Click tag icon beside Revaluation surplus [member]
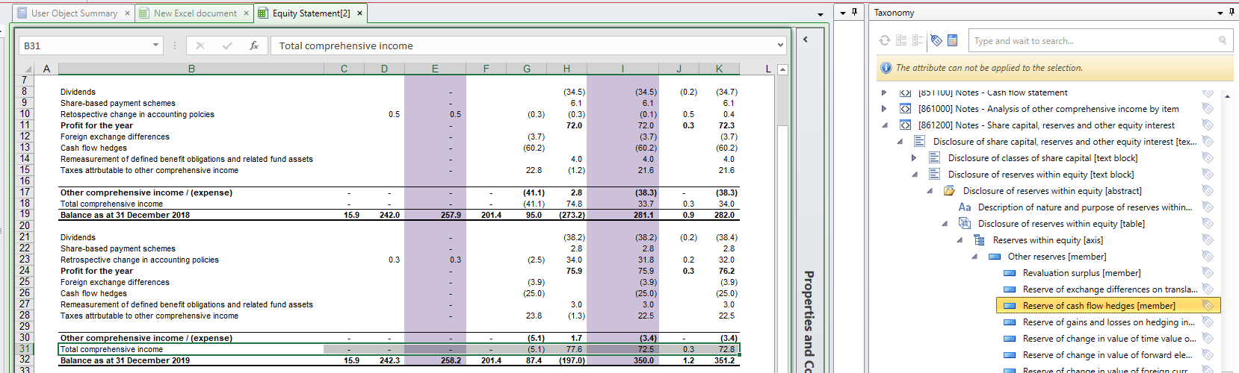Image resolution: width=1239 pixels, height=373 pixels. pyautogui.click(x=1208, y=273)
